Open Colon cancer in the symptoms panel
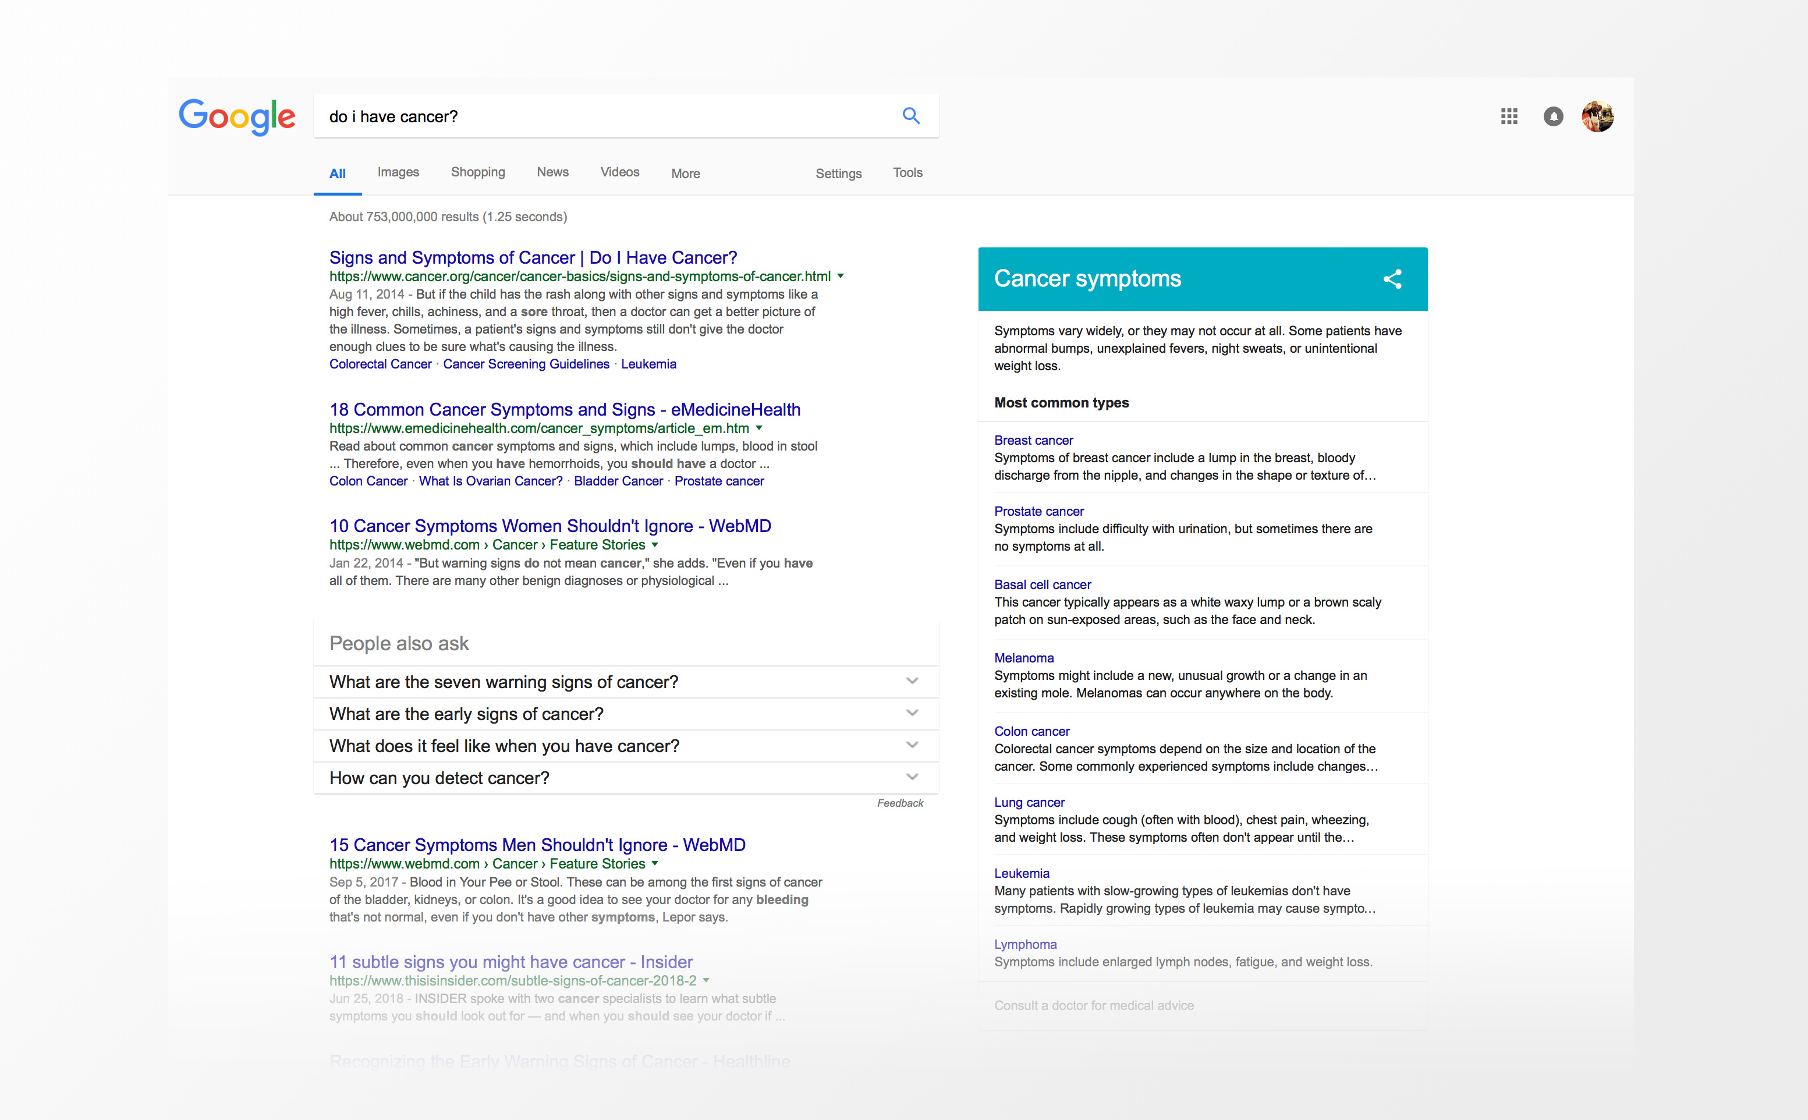 (x=1031, y=731)
